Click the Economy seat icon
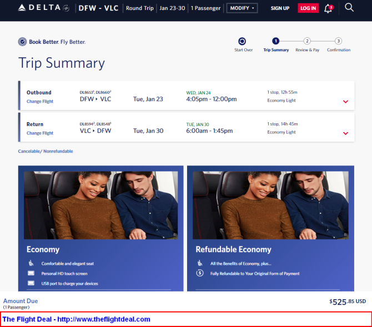This screenshot has height=327, width=372. [31, 263]
